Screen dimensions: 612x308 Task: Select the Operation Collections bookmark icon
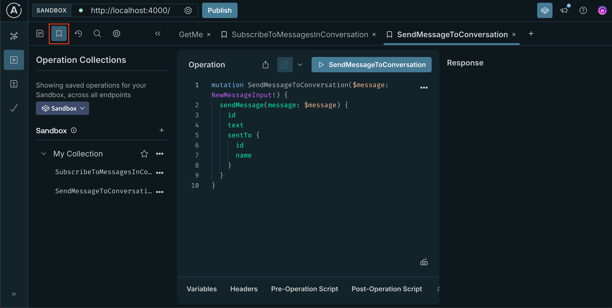click(59, 33)
